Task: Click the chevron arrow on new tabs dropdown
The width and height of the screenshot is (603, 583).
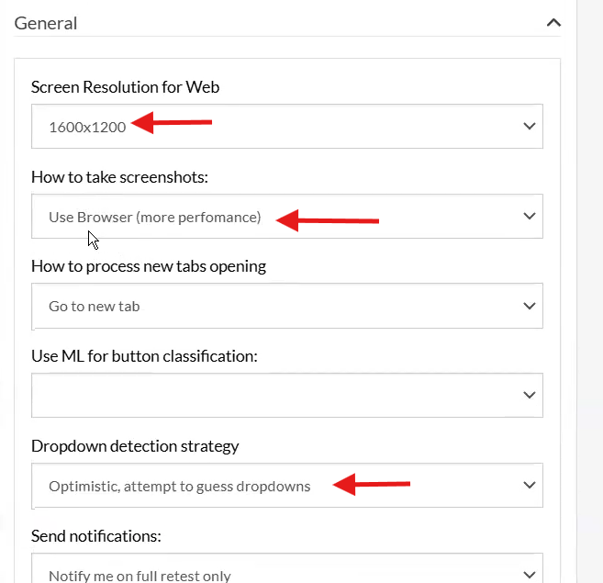Action: (x=529, y=306)
